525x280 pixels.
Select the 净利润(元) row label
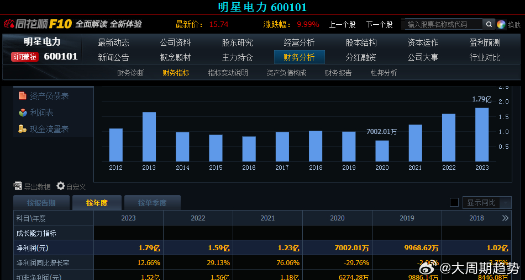pos(33,248)
